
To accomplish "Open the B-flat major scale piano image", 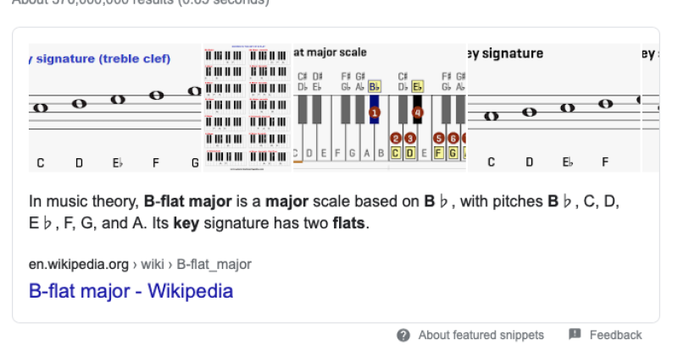I will point(379,107).
